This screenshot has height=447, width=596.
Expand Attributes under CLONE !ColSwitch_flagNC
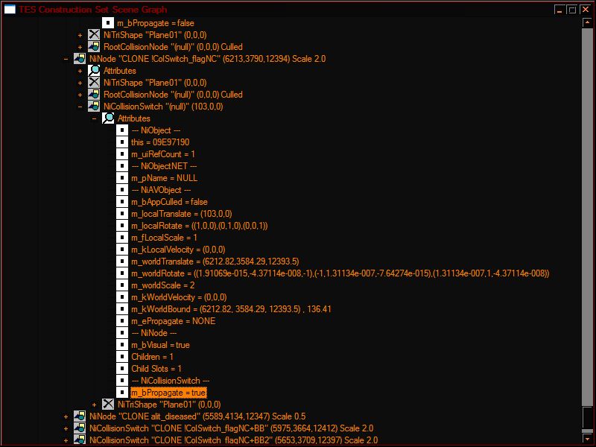click(x=80, y=71)
